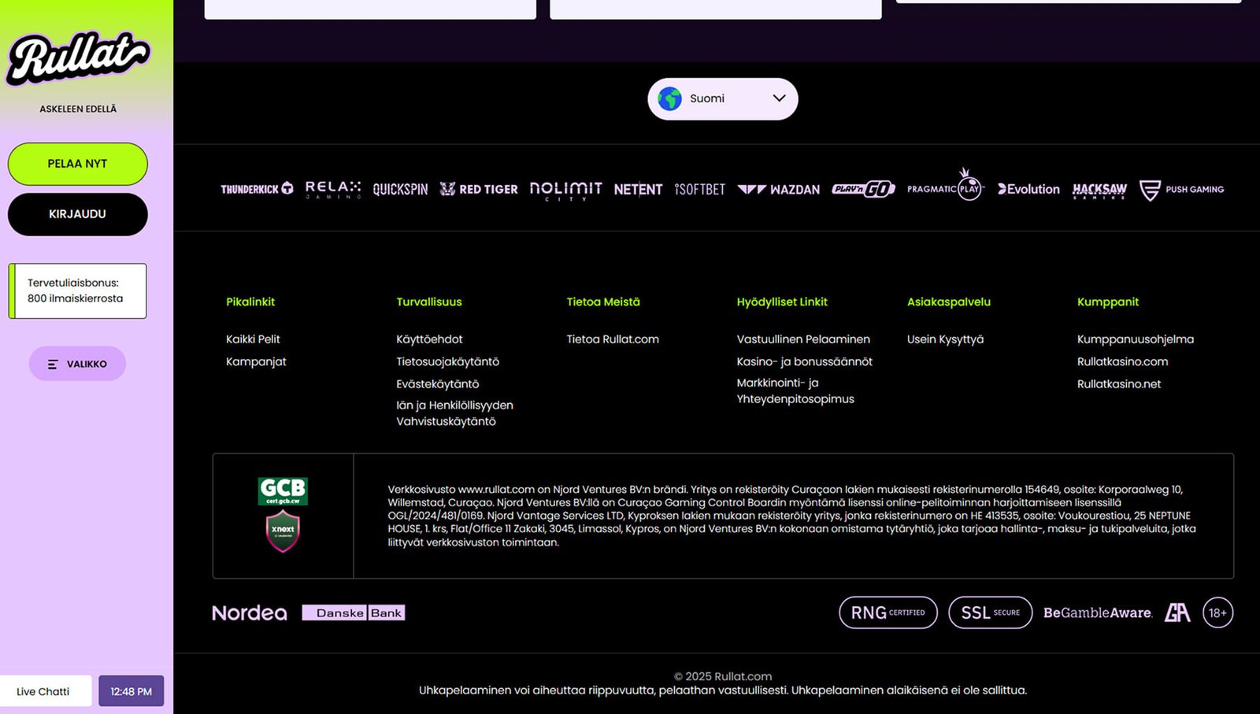Click the GCB certificate badge
Image resolution: width=1260 pixels, height=714 pixels.
point(283,490)
